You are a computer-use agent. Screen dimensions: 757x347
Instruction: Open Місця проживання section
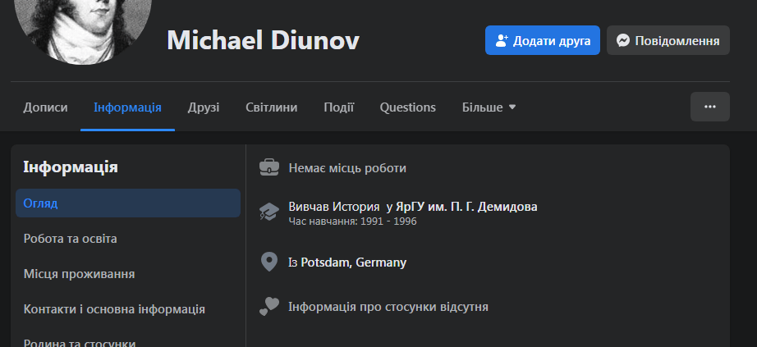(80, 274)
